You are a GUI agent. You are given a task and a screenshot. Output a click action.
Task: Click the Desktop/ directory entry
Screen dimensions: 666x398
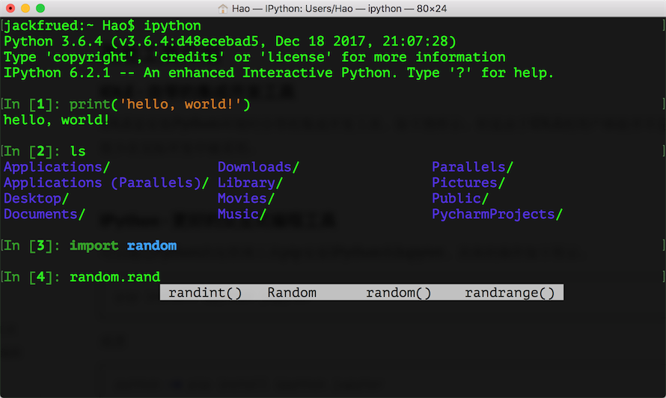[x=36, y=199]
